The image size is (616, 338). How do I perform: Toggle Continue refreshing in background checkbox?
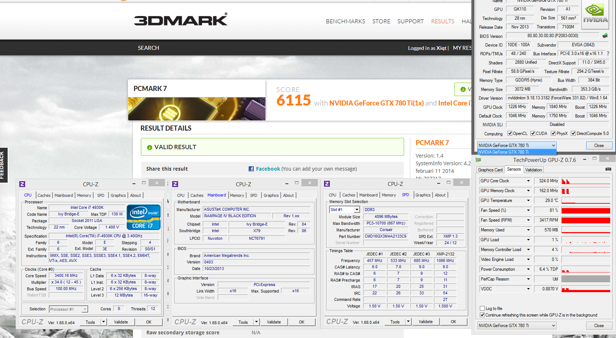pos(482,315)
